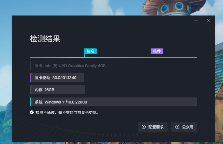Click the purple accent bar on driver row
This screenshot has height=144, width=223.
tap(30, 78)
